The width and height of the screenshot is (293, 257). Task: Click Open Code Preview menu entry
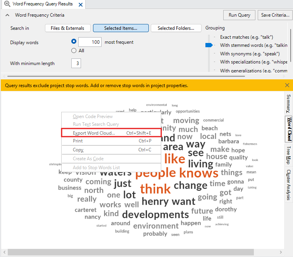[111, 117]
